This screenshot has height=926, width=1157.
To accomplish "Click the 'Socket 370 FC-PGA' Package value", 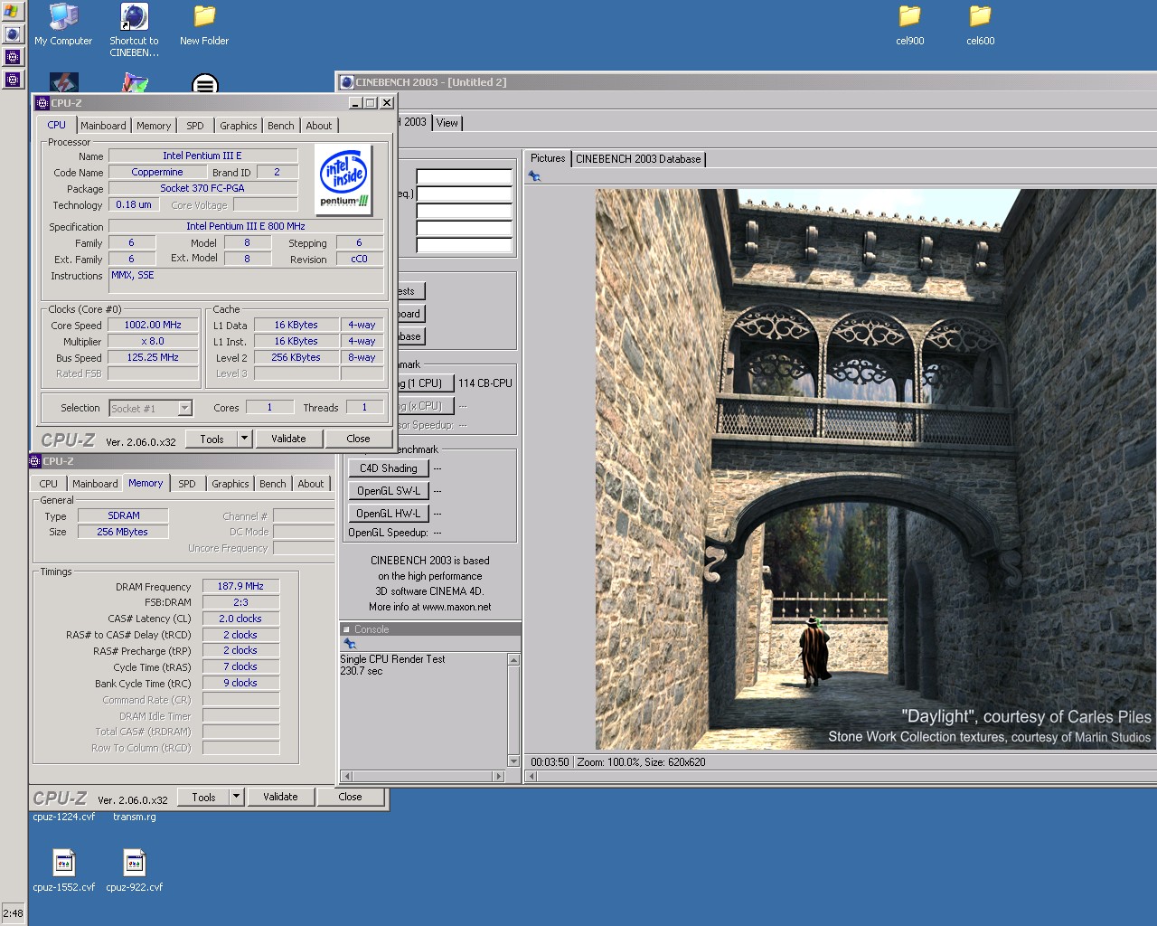I will pos(202,188).
